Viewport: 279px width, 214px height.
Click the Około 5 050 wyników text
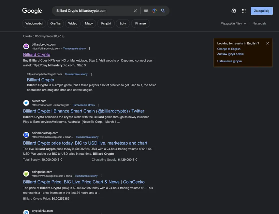click(x=44, y=36)
